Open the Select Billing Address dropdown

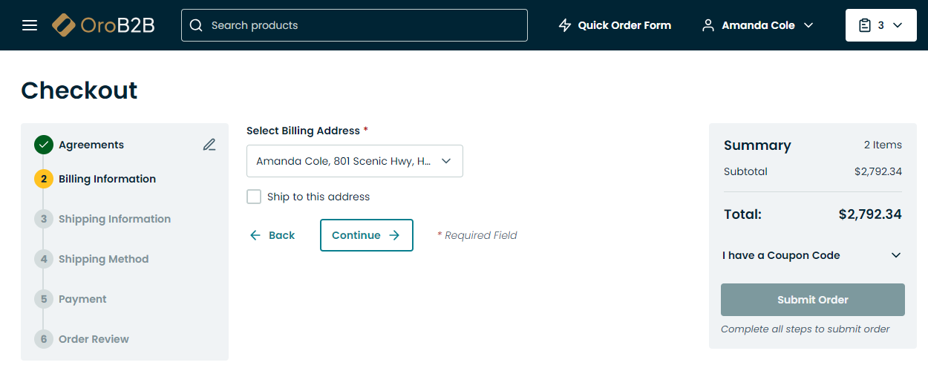tap(354, 161)
